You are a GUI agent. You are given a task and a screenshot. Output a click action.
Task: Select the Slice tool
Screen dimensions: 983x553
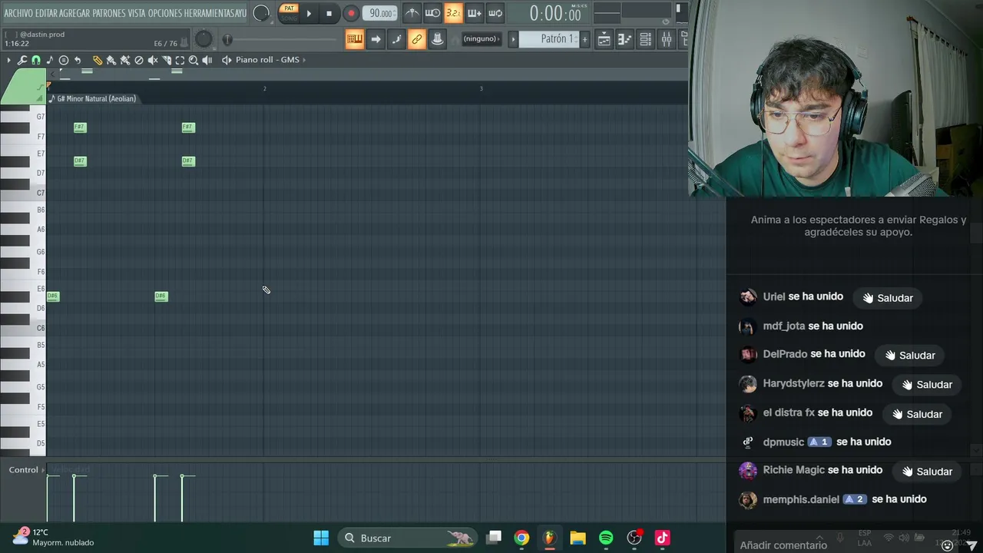tap(167, 60)
